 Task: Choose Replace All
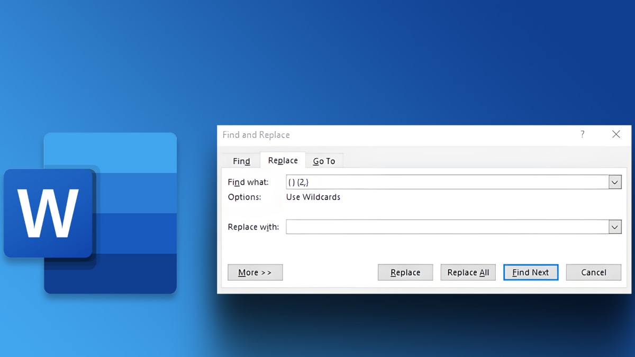[x=468, y=272]
